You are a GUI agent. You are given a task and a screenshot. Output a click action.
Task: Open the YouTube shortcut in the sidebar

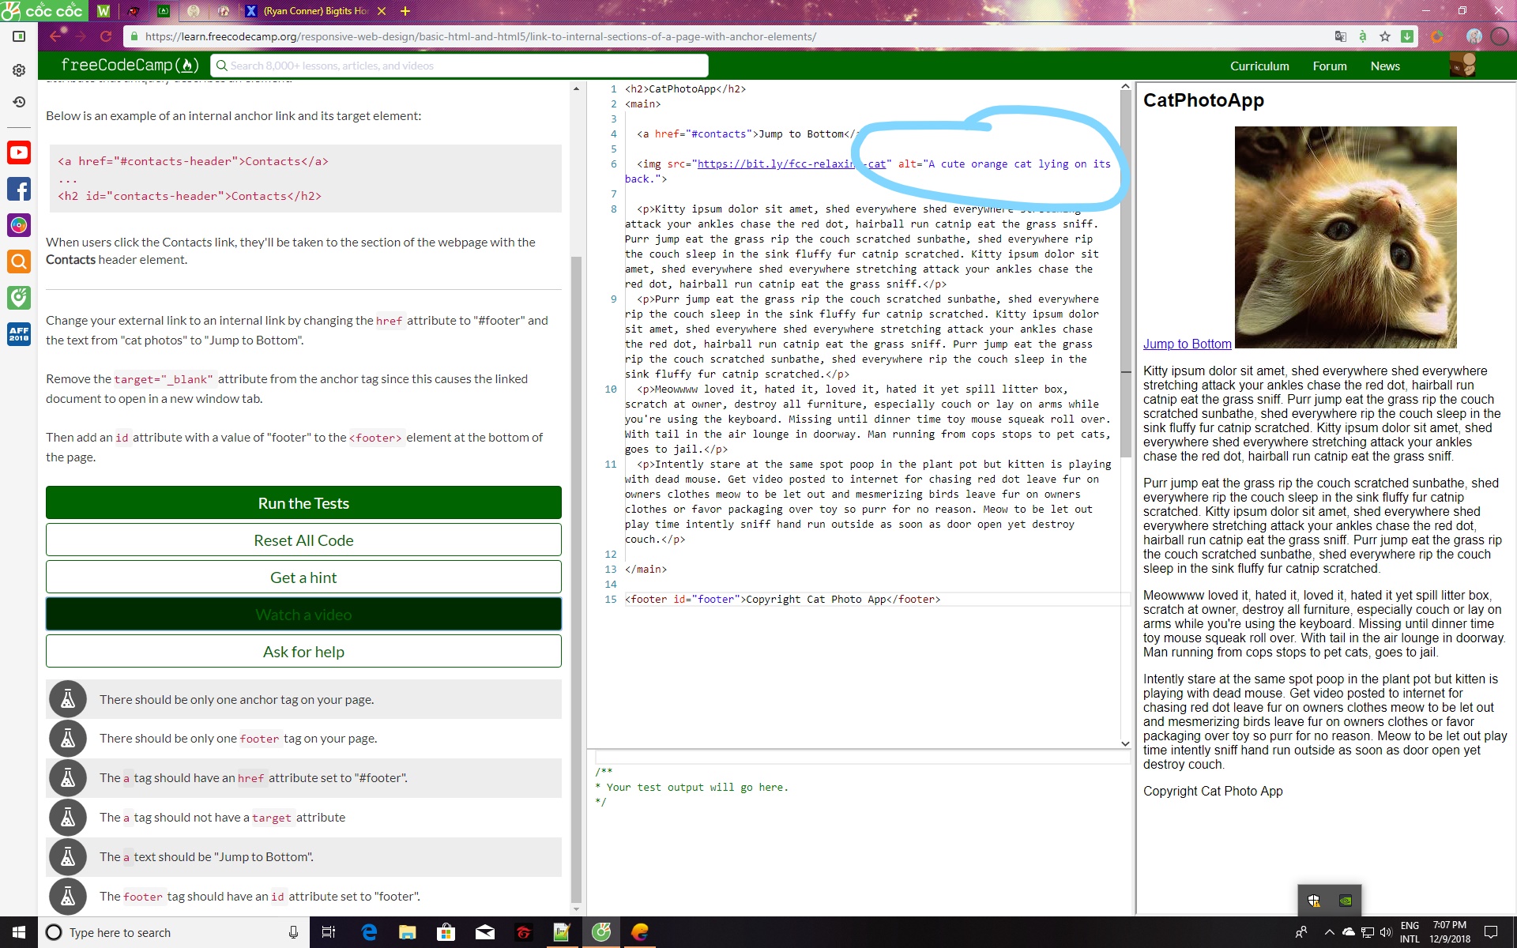tap(19, 152)
